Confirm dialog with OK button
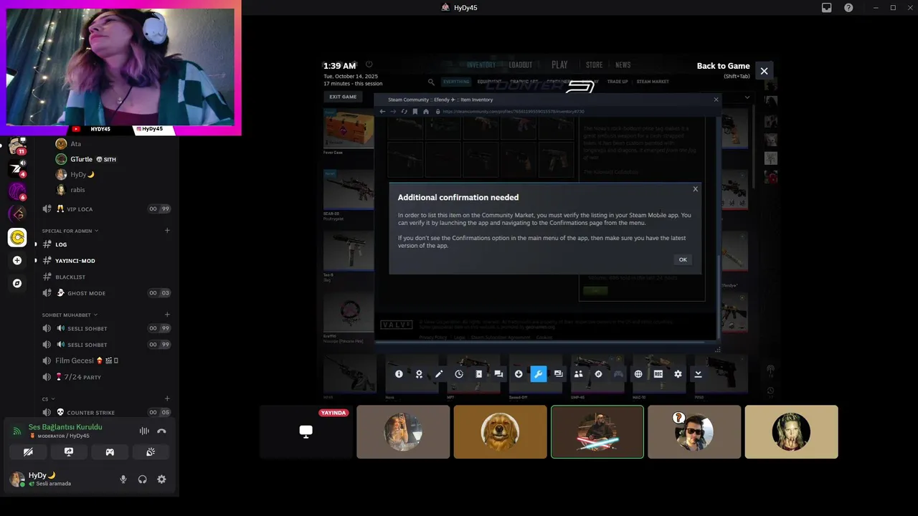 point(683,259)
